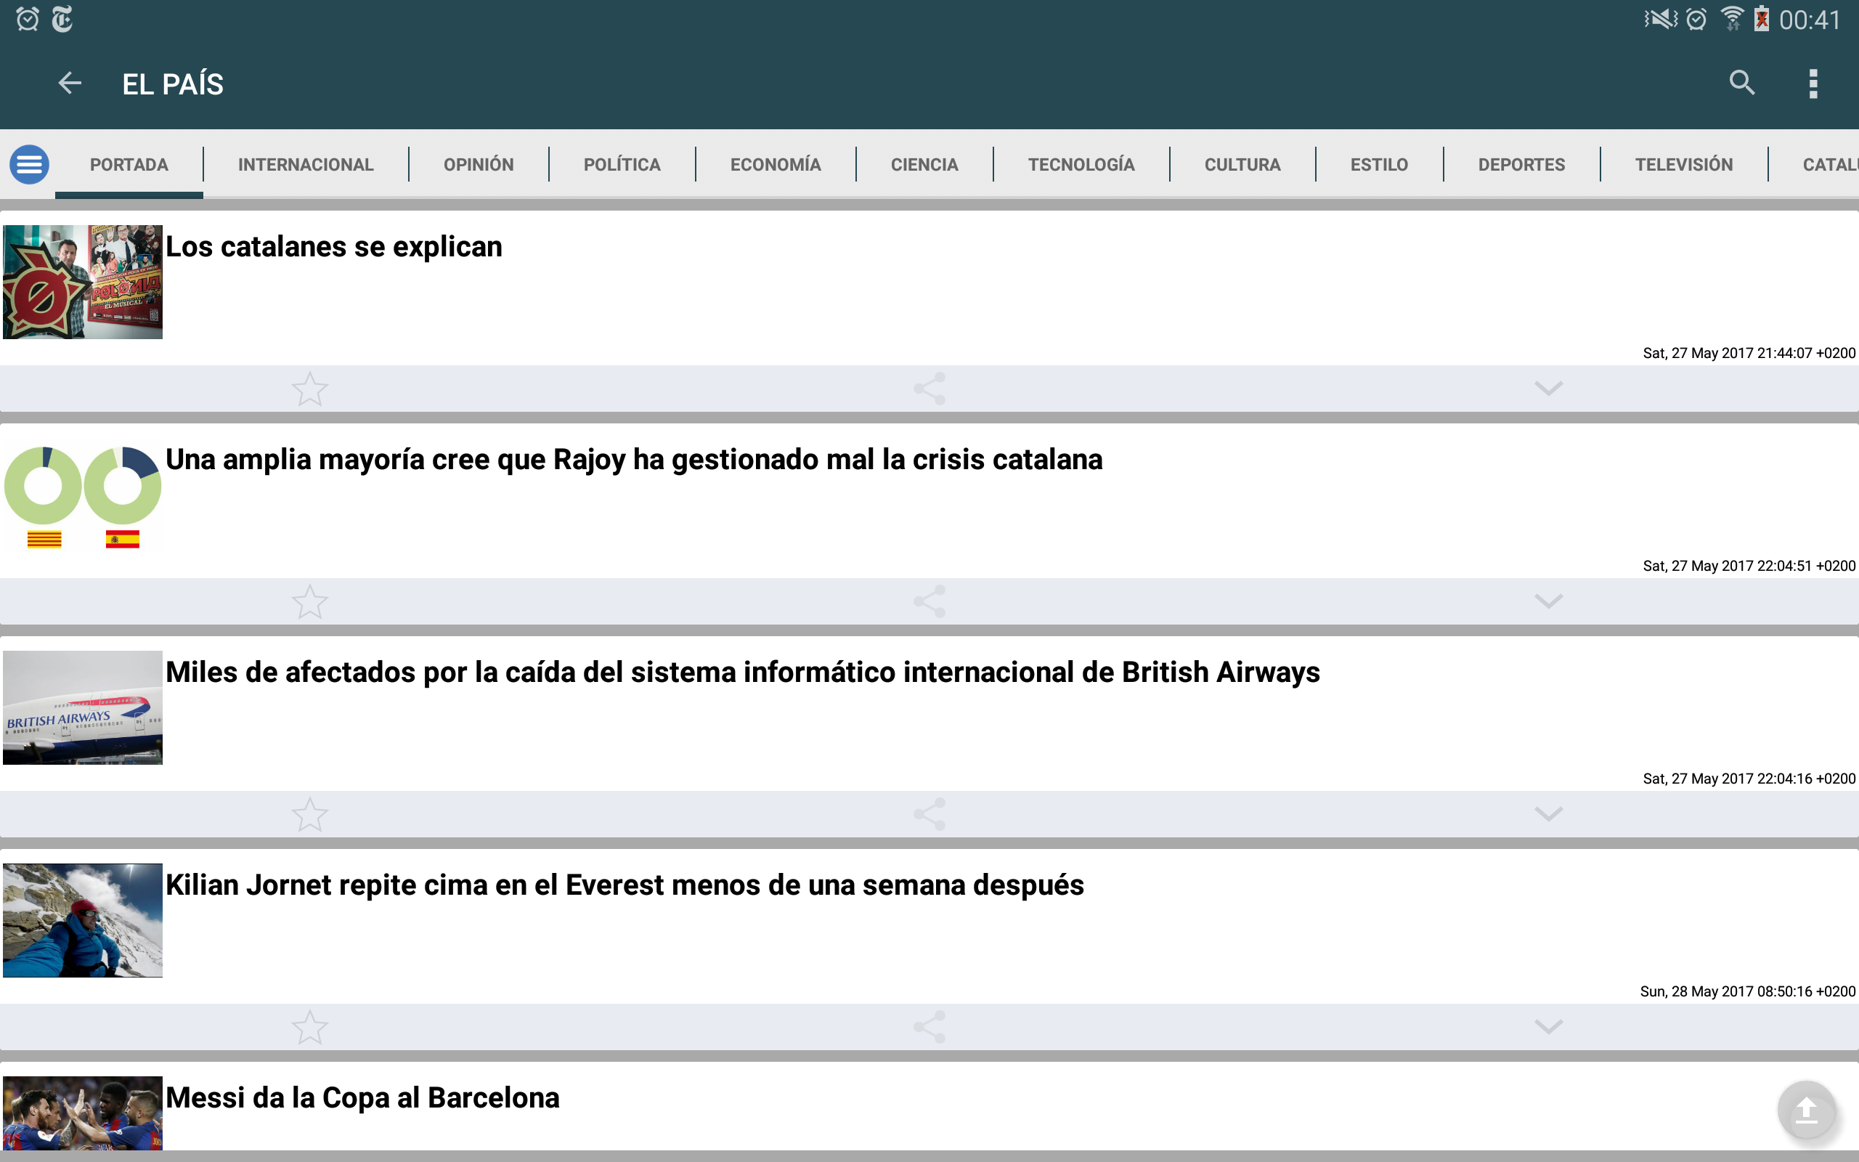
Task: Share the Los catalanes se explican article
Action: (929, 389)
